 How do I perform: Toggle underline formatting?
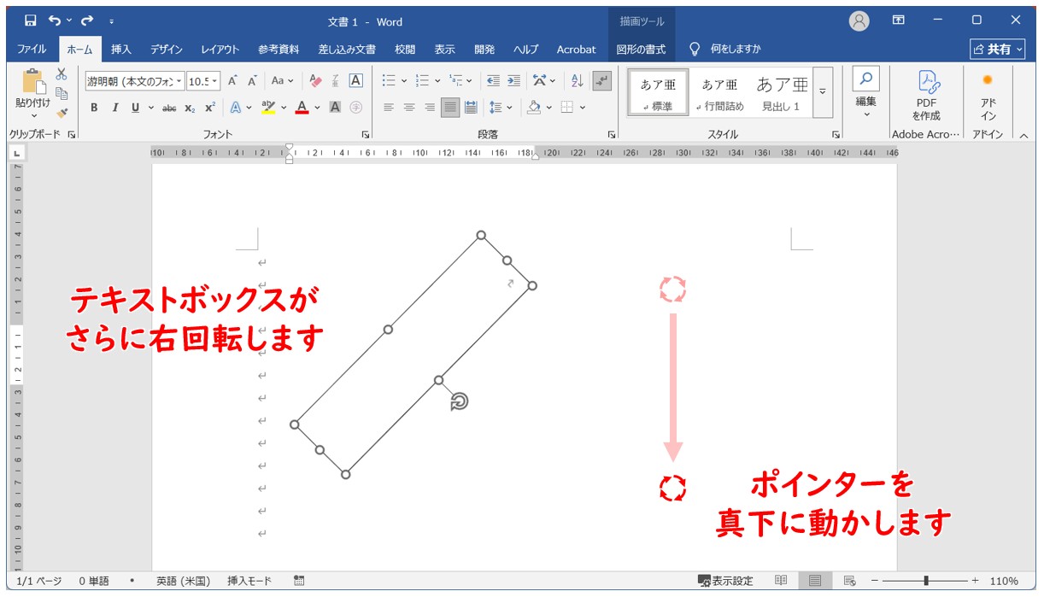135,108
